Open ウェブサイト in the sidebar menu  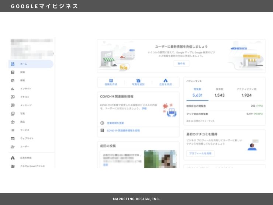point(27,138)
